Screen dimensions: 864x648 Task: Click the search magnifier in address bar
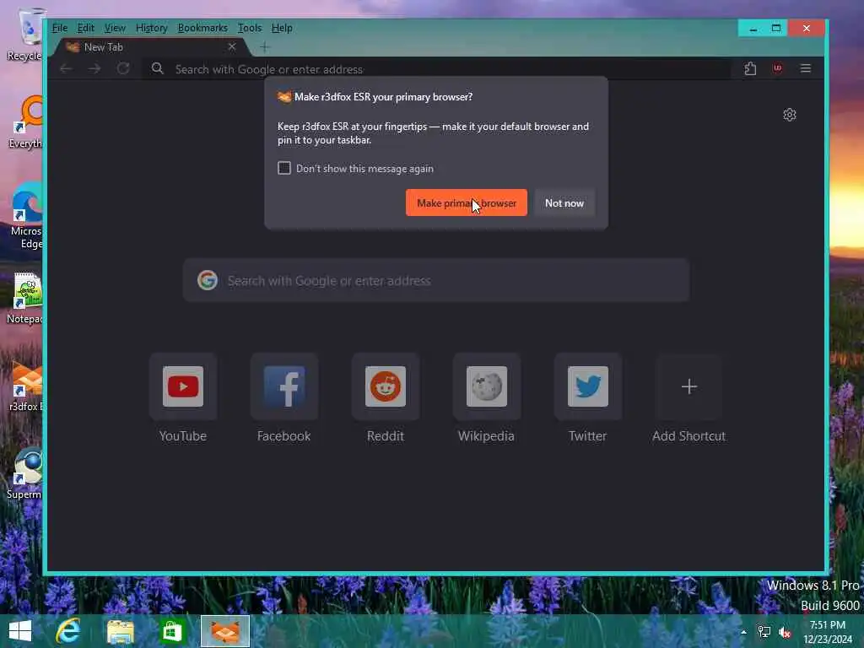tap(158, 69)
